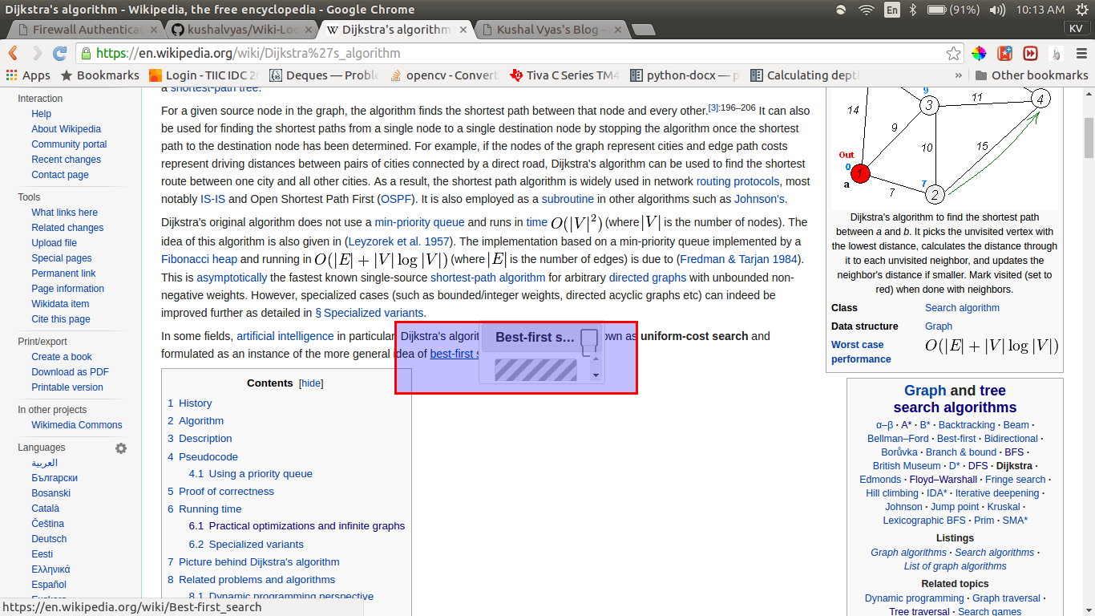This screenshot has width=1095, height=616.
Task: Click the page vertical scrollbar thumb
Action: coord(1089,138)
